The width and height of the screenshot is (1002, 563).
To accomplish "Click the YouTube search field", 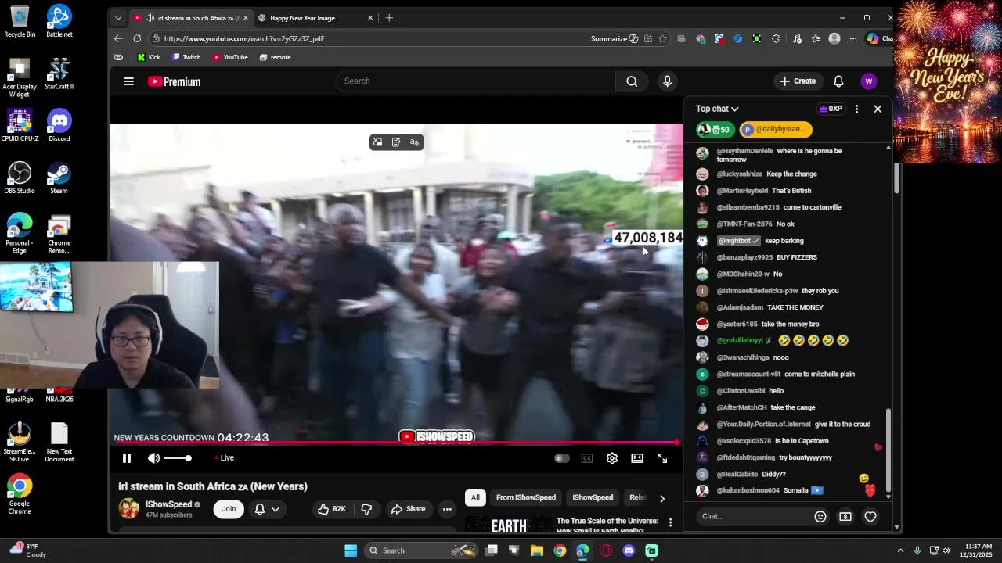I will 475,81.
